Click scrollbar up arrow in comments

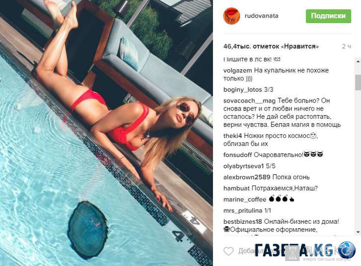pos(358,61)
